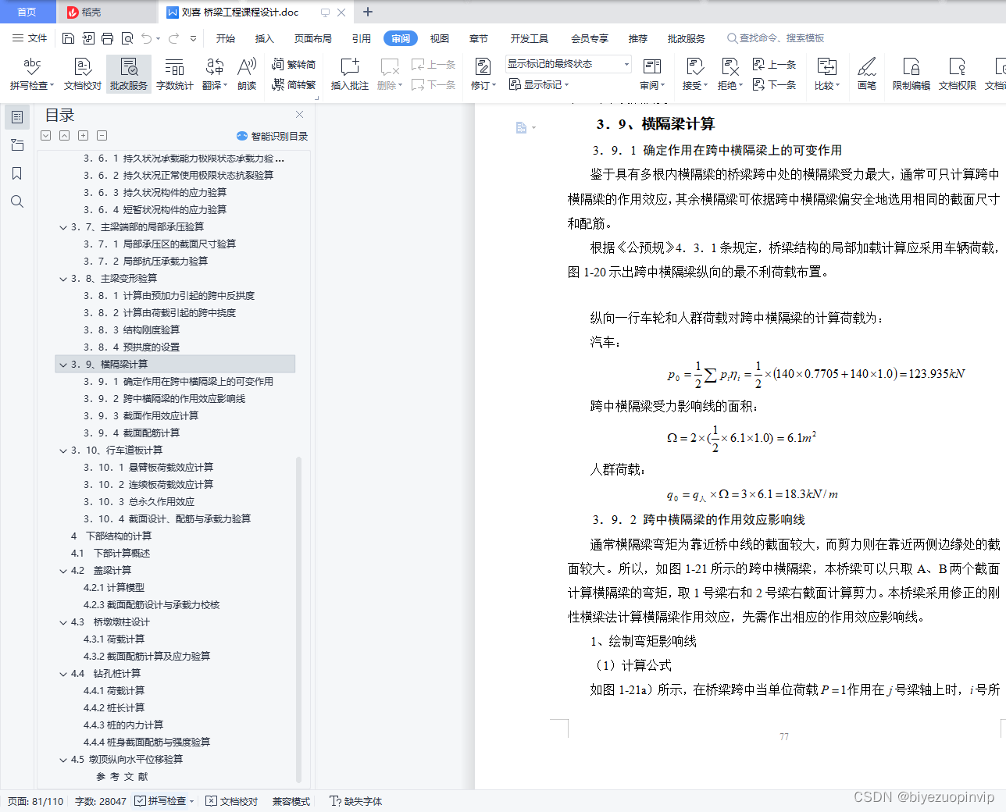Collapse the 3.8 主梁变形验算 section
Image resolution: width=1006 pixels, height=812 pixels.
[63, 279]
